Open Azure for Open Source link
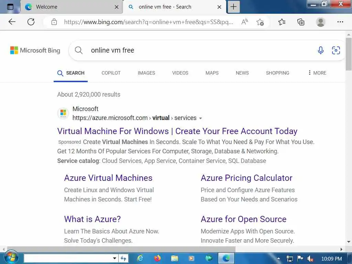The height and width of the screenshot is (264, 352). [x=244, y=219]
